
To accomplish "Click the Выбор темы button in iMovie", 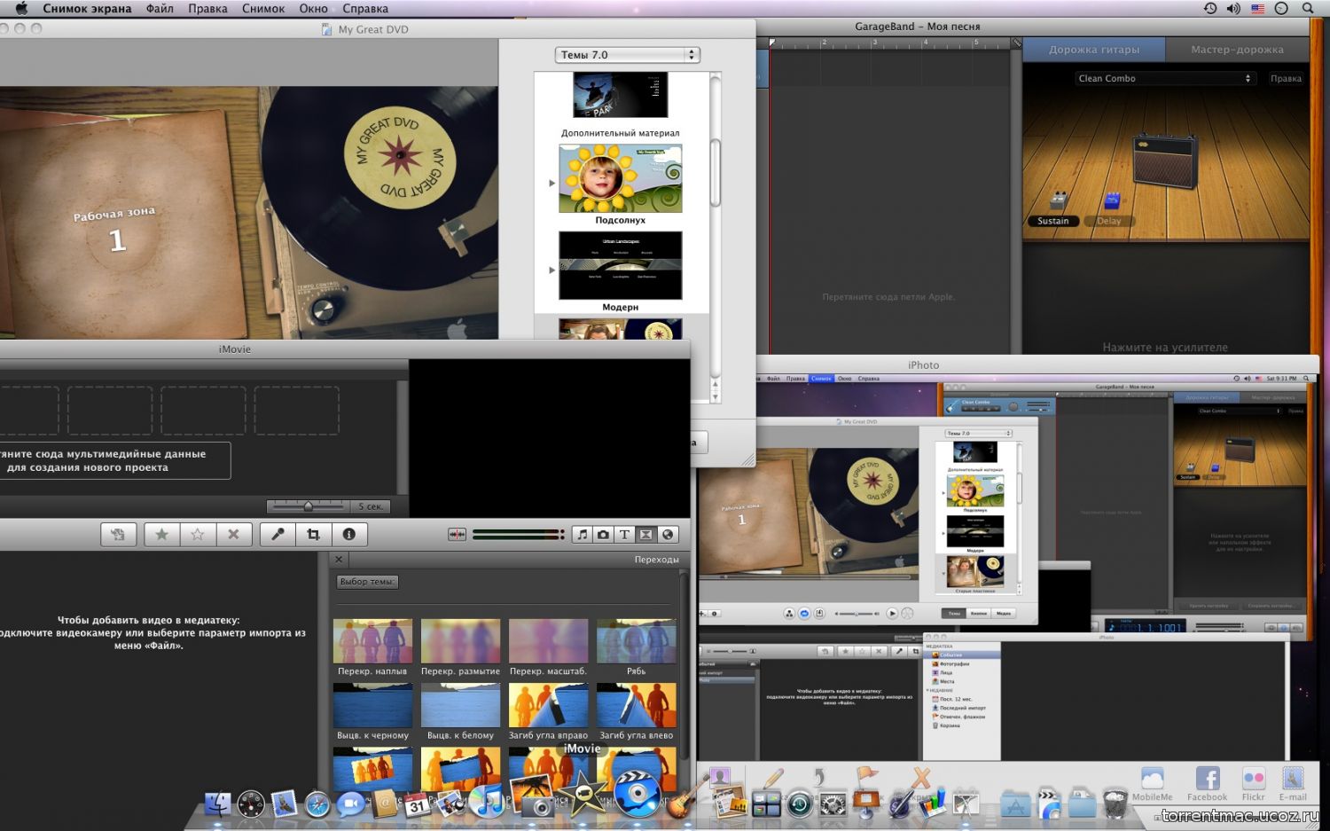I will [x=367, y=582].
